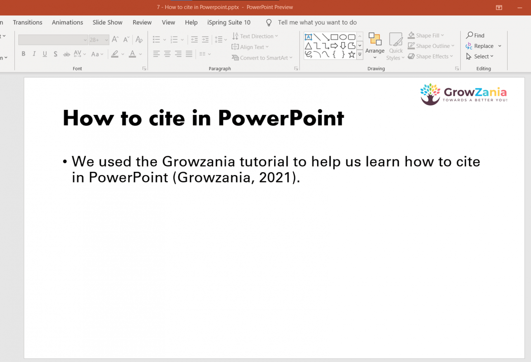This screenshot has width=531, height=362.
Task: Select the Star shape in the gallery
Action: pos(352,54)
